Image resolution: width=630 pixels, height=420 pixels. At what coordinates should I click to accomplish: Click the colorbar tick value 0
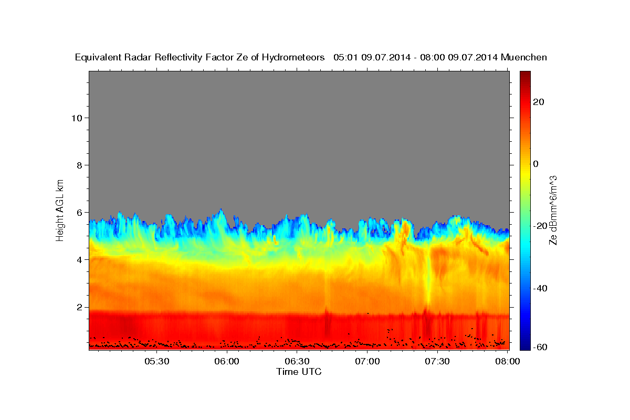[x=536, y=164]
